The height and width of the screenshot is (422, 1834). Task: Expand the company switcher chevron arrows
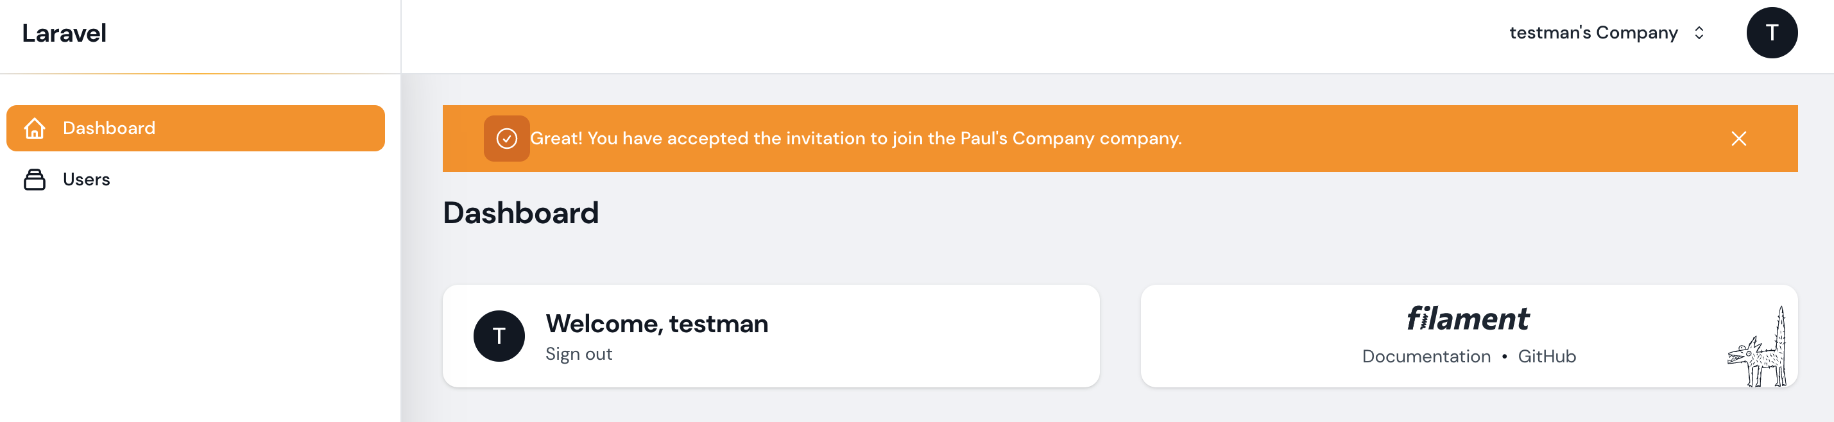click(1699, 33)
